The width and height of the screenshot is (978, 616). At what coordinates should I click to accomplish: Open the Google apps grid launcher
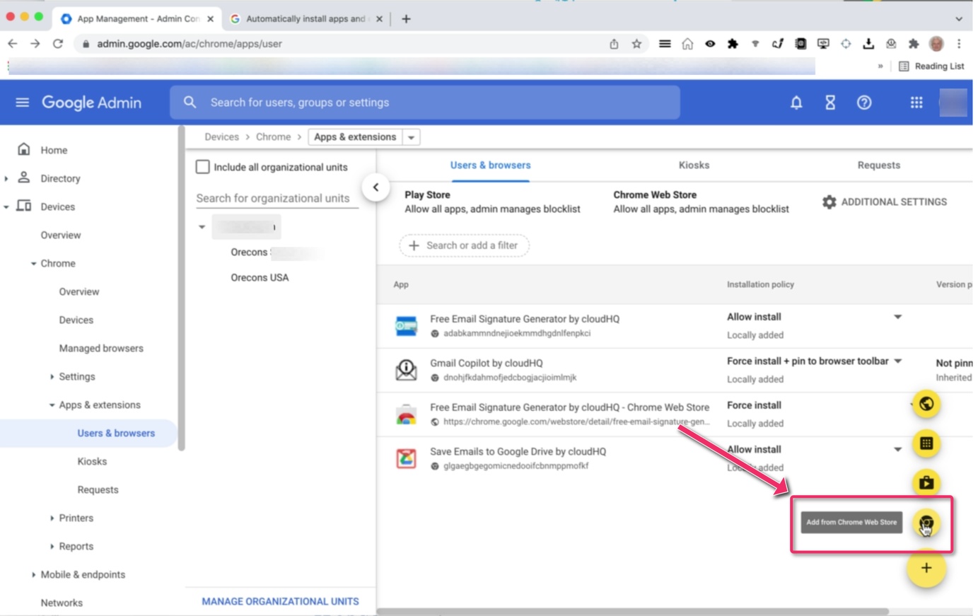[x=916, y=103]
